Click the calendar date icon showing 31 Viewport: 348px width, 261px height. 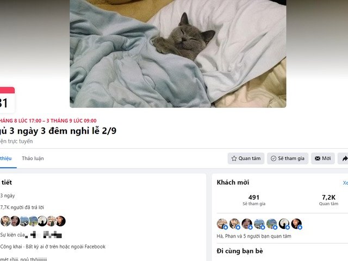click(7, 100)
